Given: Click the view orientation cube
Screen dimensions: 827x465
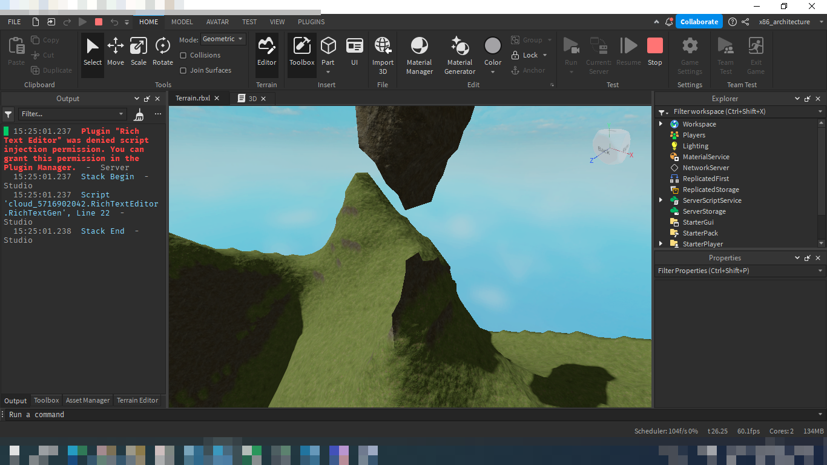Looking at the screenshot, I should [611, 147].
